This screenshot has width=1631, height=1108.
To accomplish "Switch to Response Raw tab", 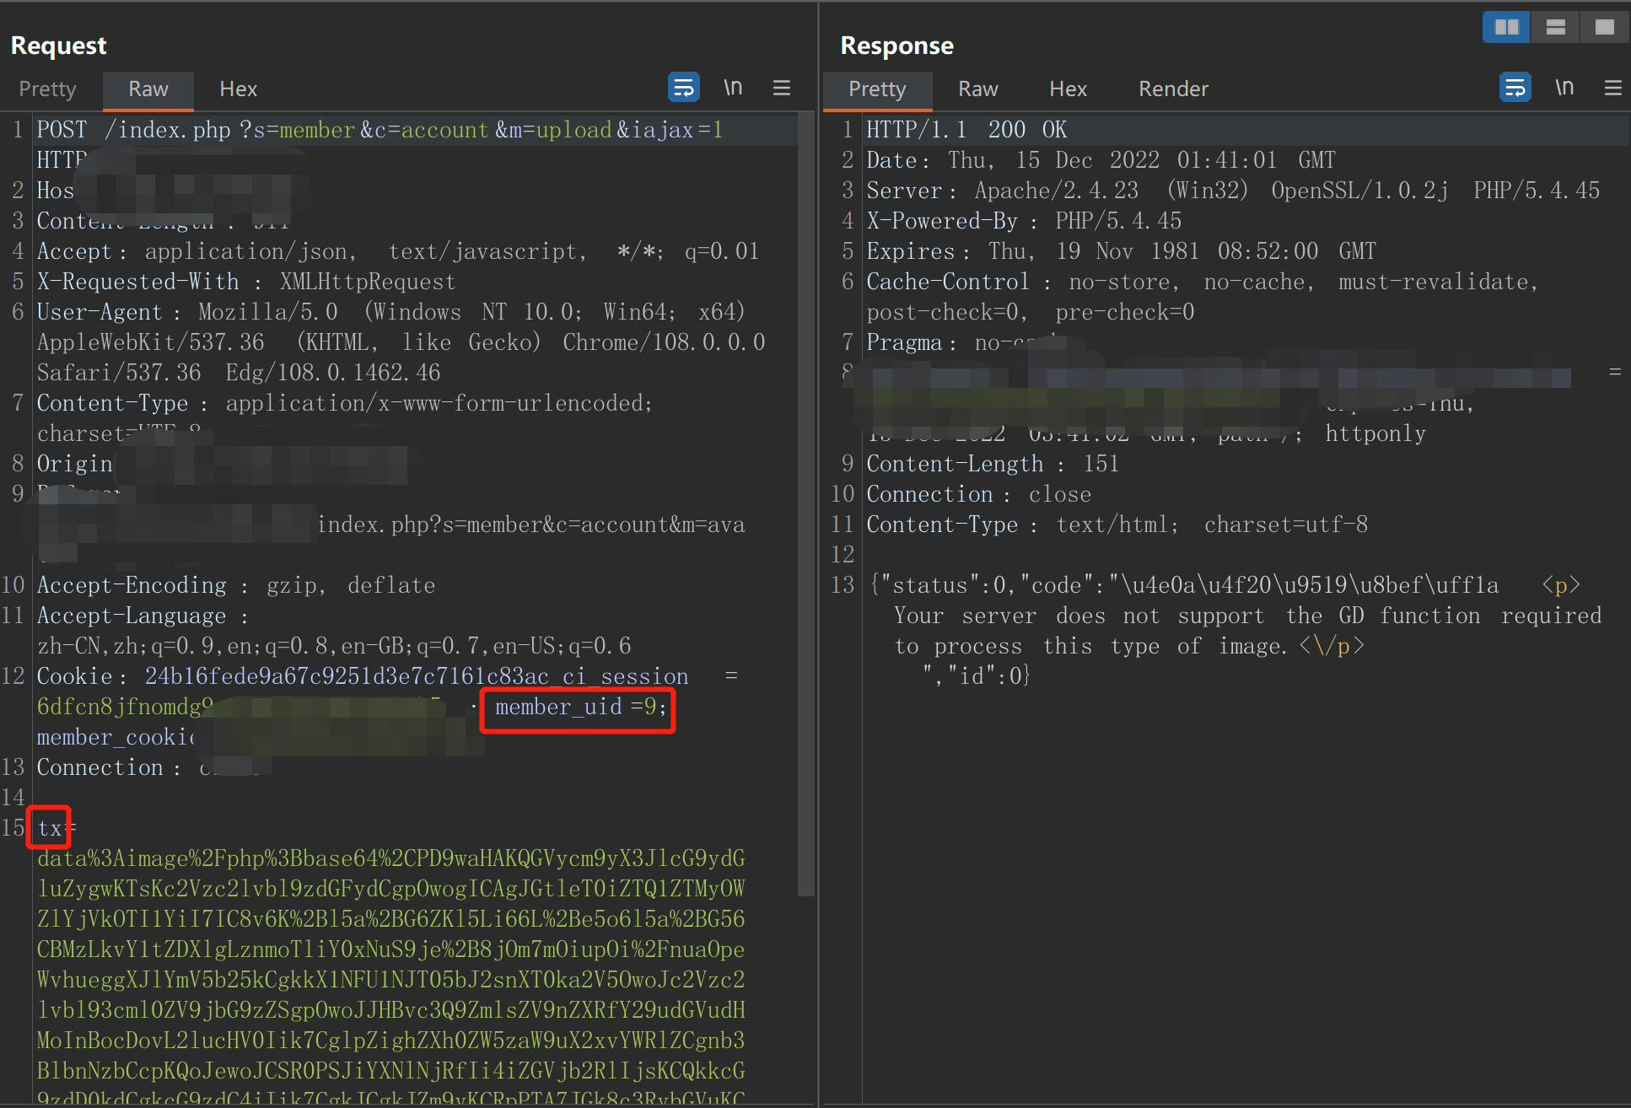I will click(x=978, y=89).
